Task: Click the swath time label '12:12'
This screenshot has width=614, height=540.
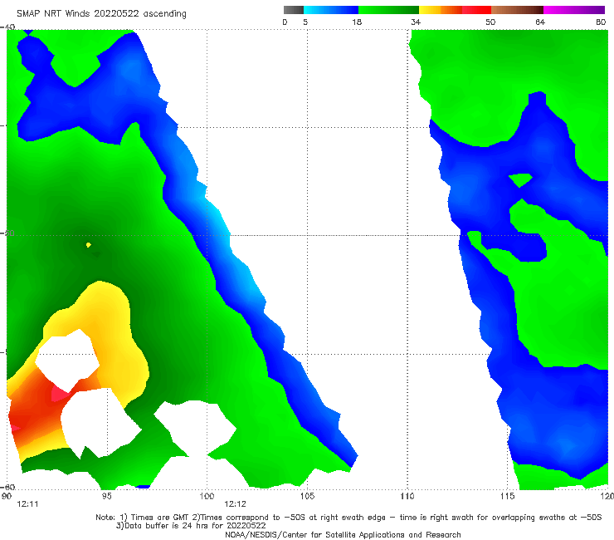Action: (236, 504)
